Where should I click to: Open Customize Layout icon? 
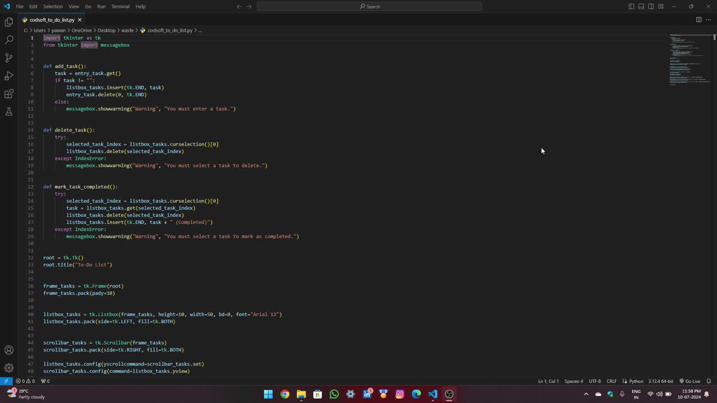click(x=660, y=6)
